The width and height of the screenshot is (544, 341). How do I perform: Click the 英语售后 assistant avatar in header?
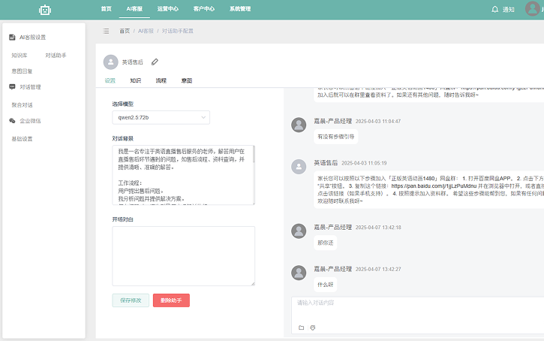point(111,62)
